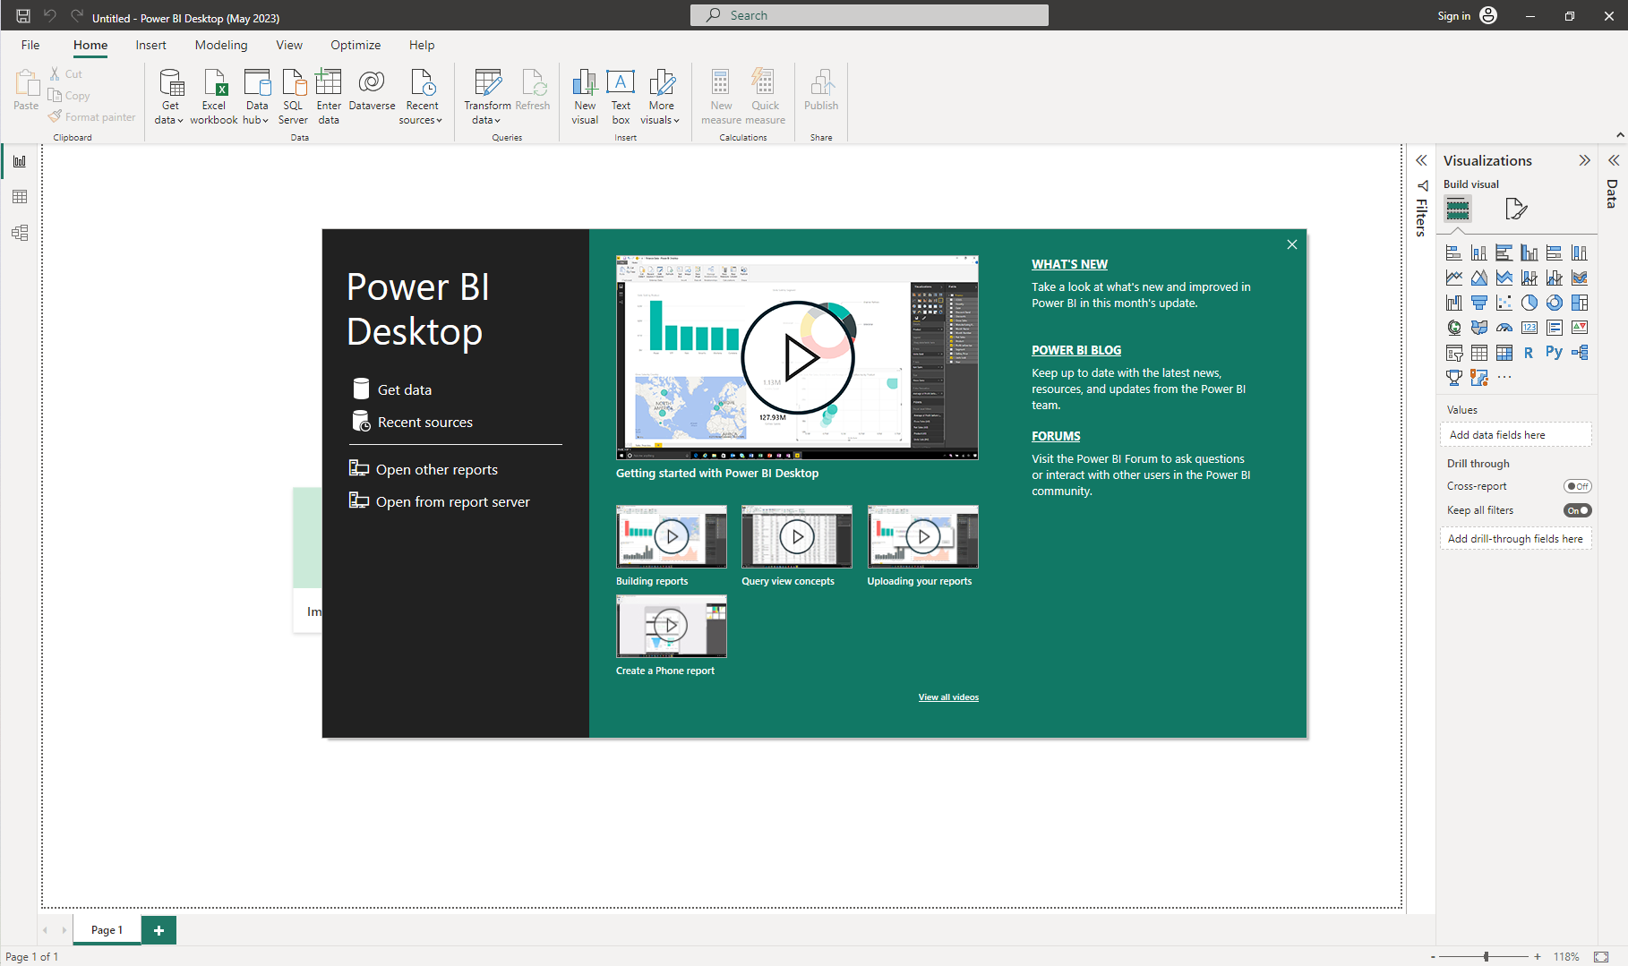Select the decomposition tree visual

pos(1579,353)
